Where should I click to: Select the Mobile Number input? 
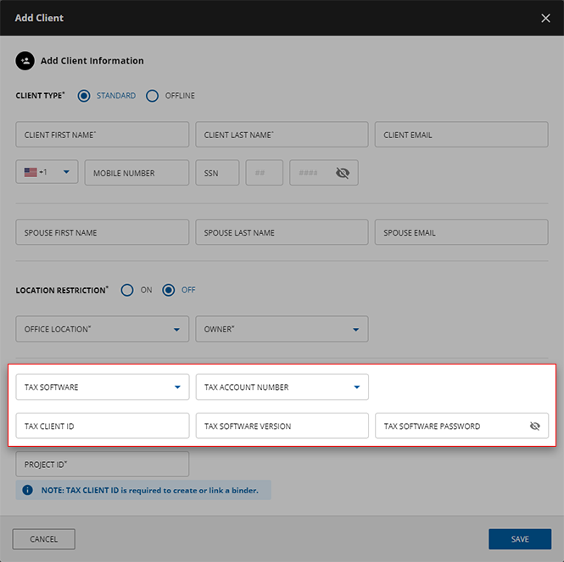[135, 173]
